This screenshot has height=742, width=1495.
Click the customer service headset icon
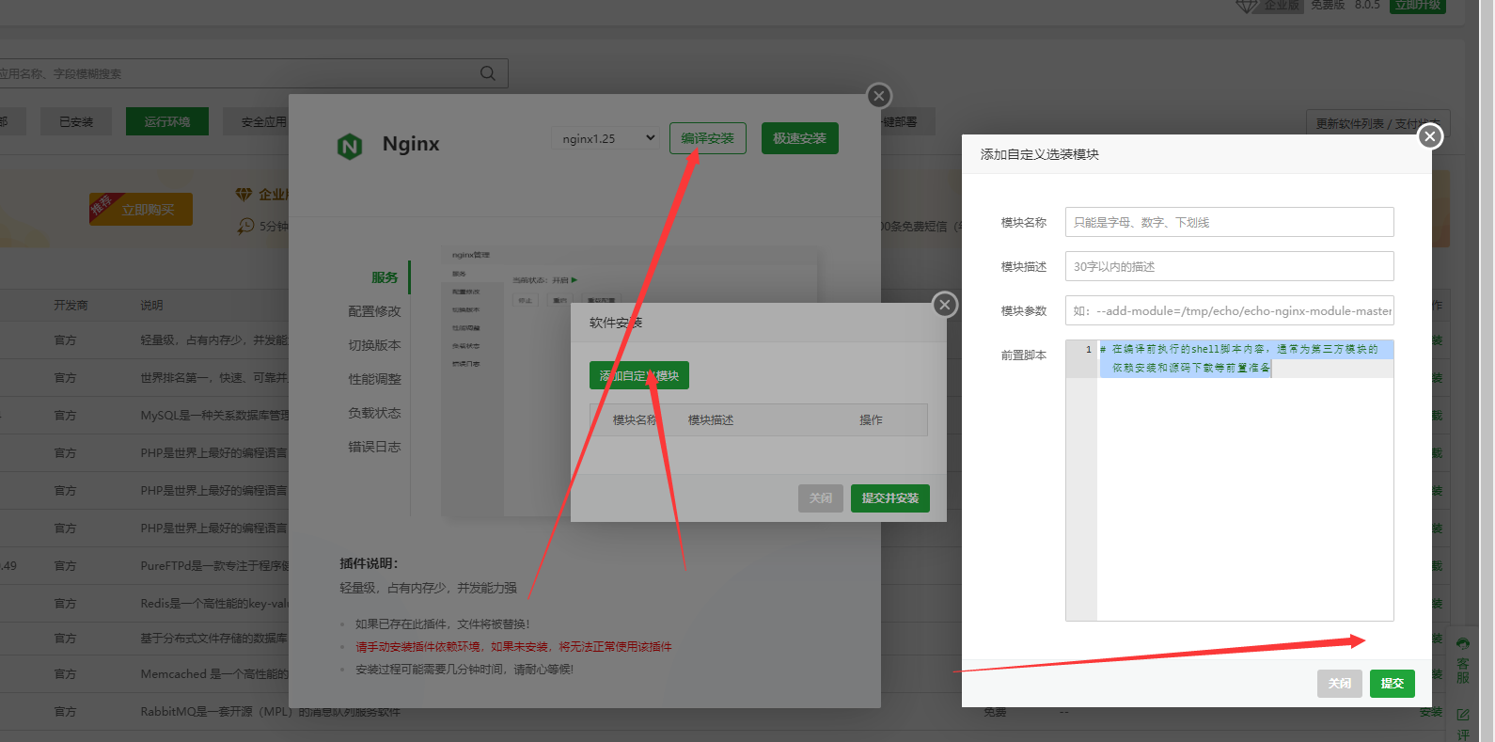coord(1463,644)
